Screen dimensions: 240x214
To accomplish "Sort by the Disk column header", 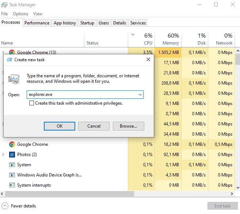I will pos(195,40).
